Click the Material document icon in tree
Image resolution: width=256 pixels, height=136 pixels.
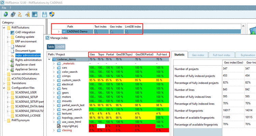[x=12, y=46]
